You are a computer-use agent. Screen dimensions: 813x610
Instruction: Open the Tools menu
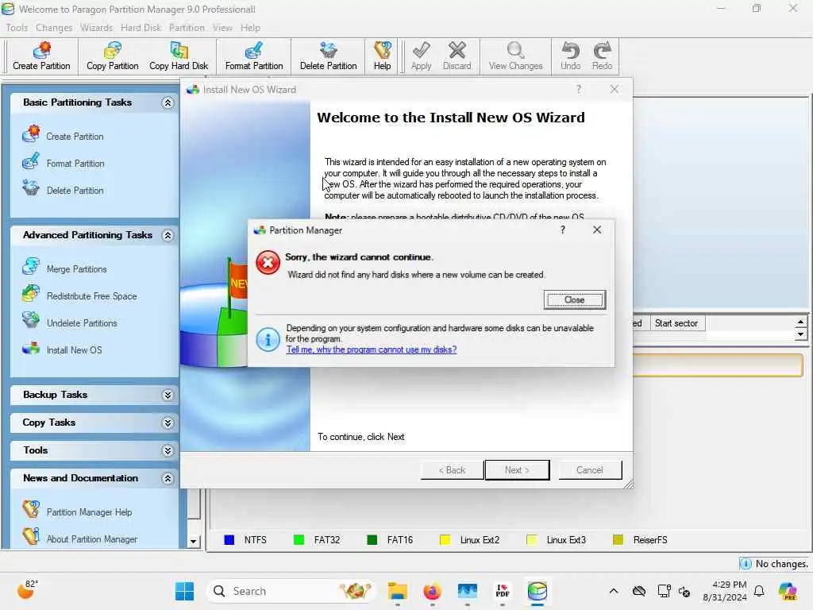[x=17, y=28]
